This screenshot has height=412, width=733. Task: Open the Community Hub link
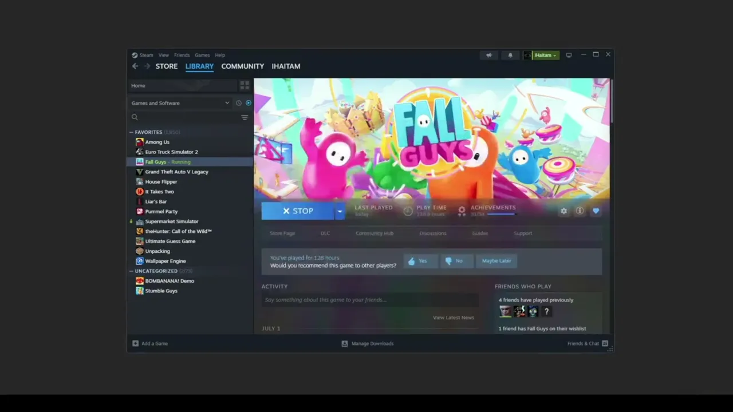coord(375,233)
